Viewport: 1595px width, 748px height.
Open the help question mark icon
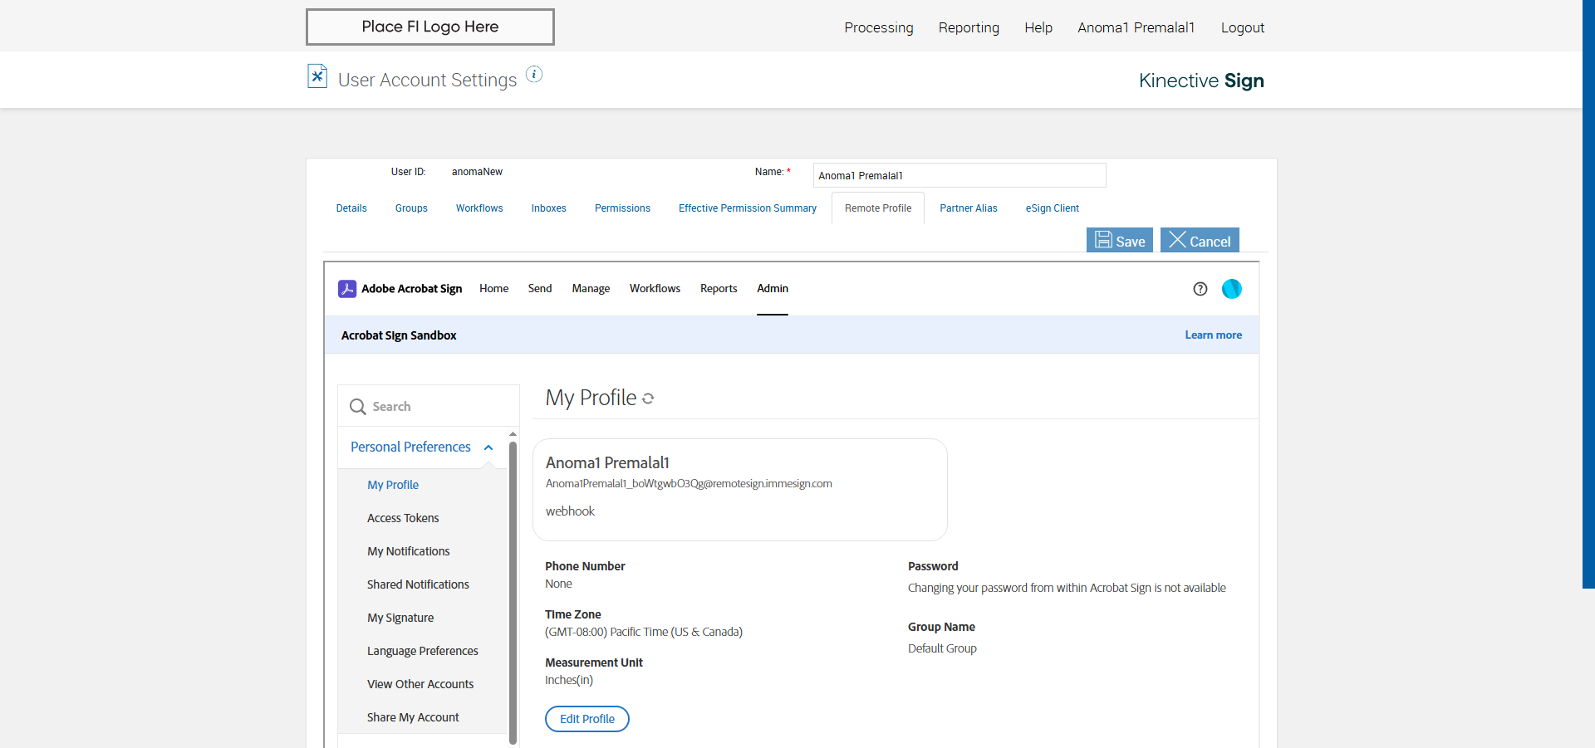coord(1200,289)
